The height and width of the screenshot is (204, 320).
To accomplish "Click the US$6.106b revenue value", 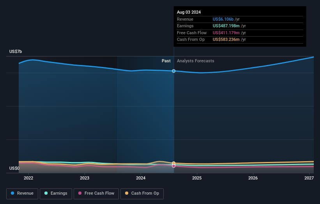I will tap(223, 19).
